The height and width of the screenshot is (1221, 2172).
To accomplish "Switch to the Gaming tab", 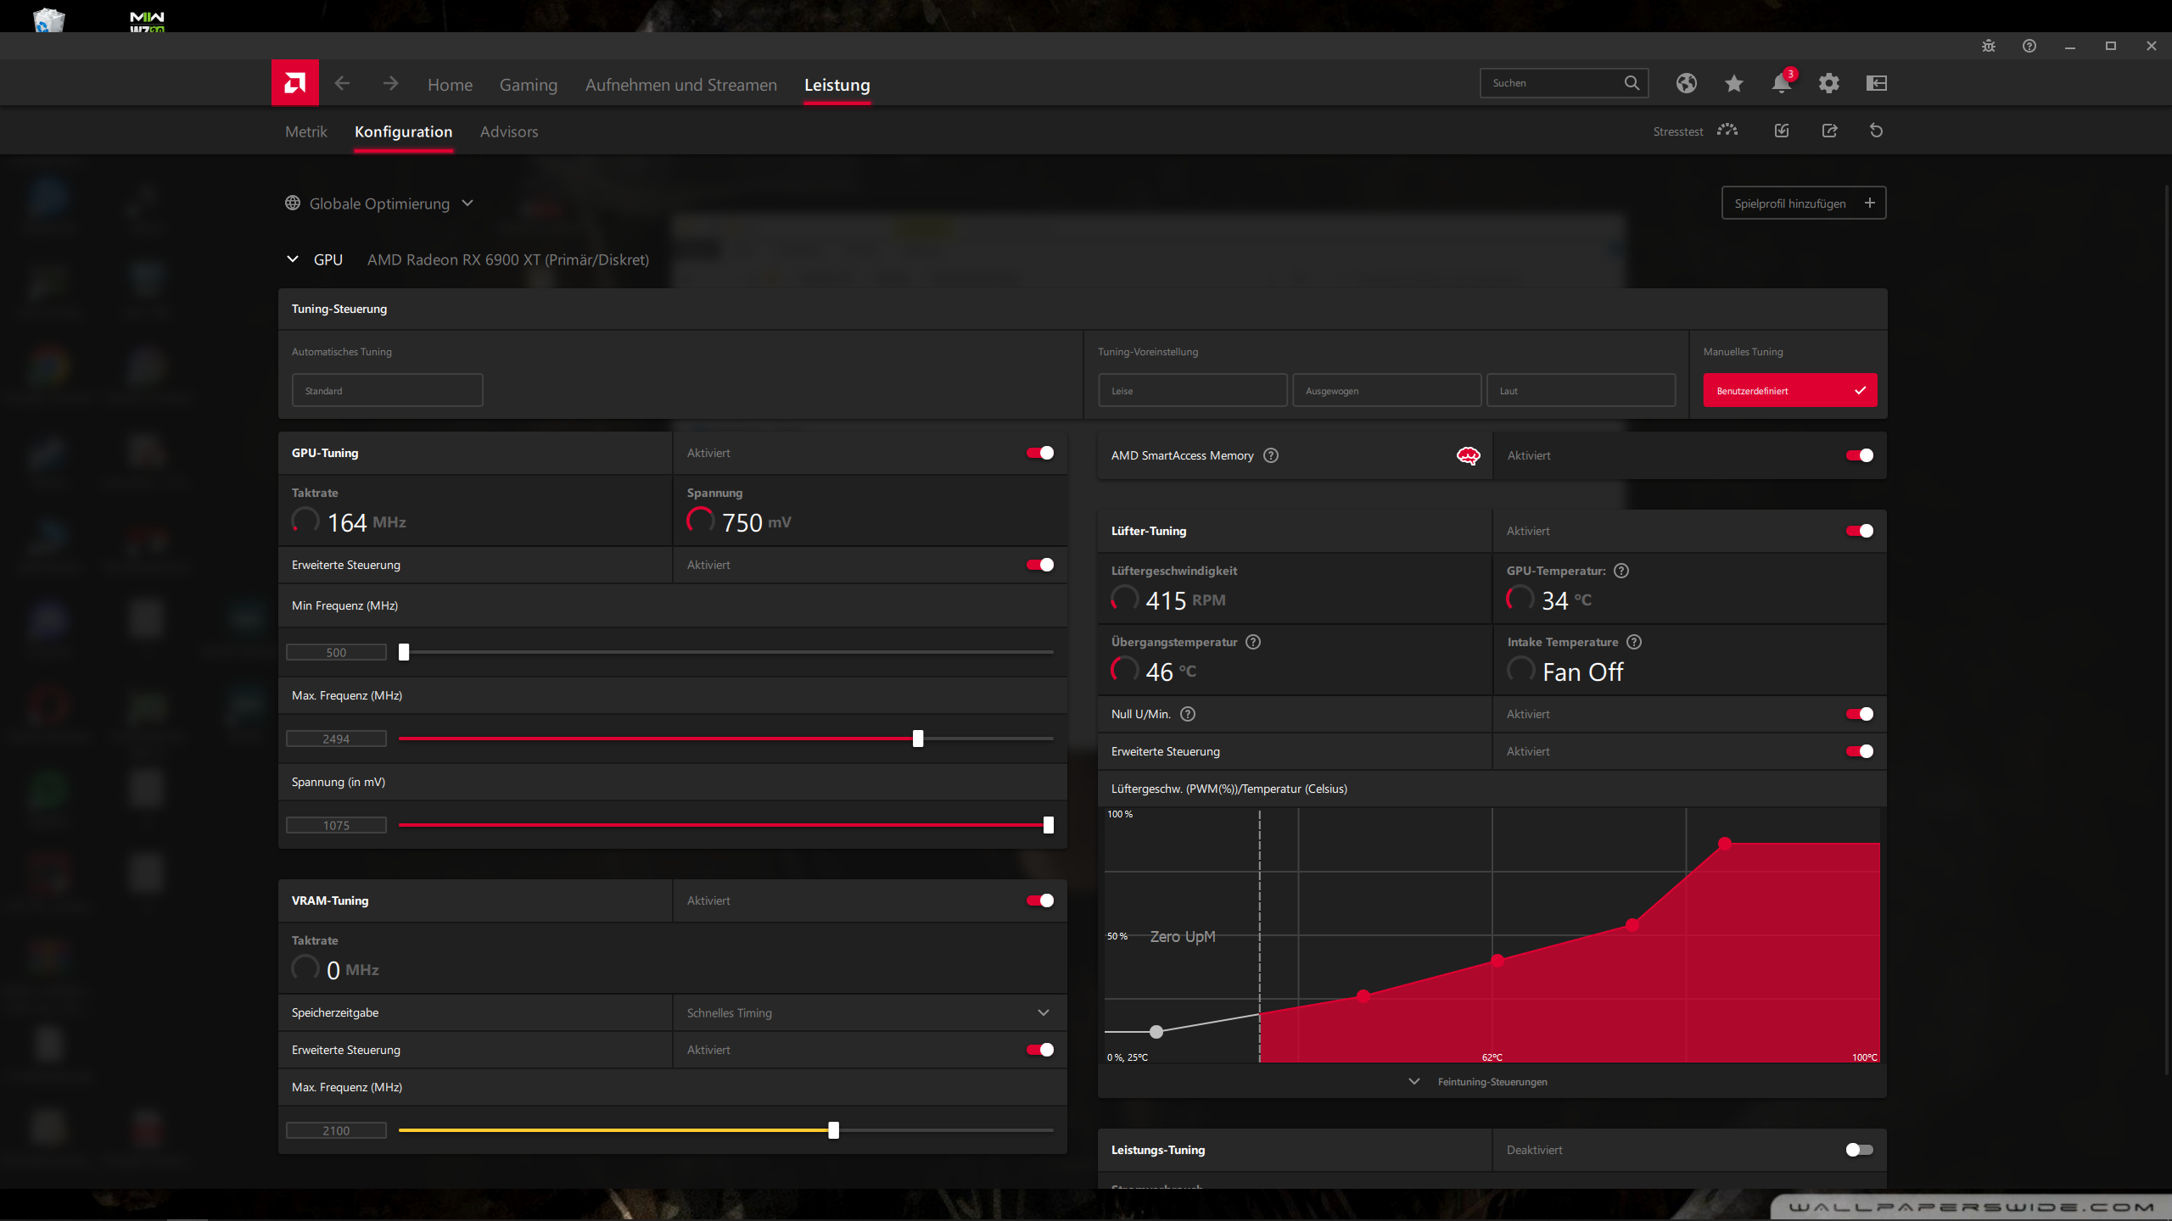I will coord(528,85).
